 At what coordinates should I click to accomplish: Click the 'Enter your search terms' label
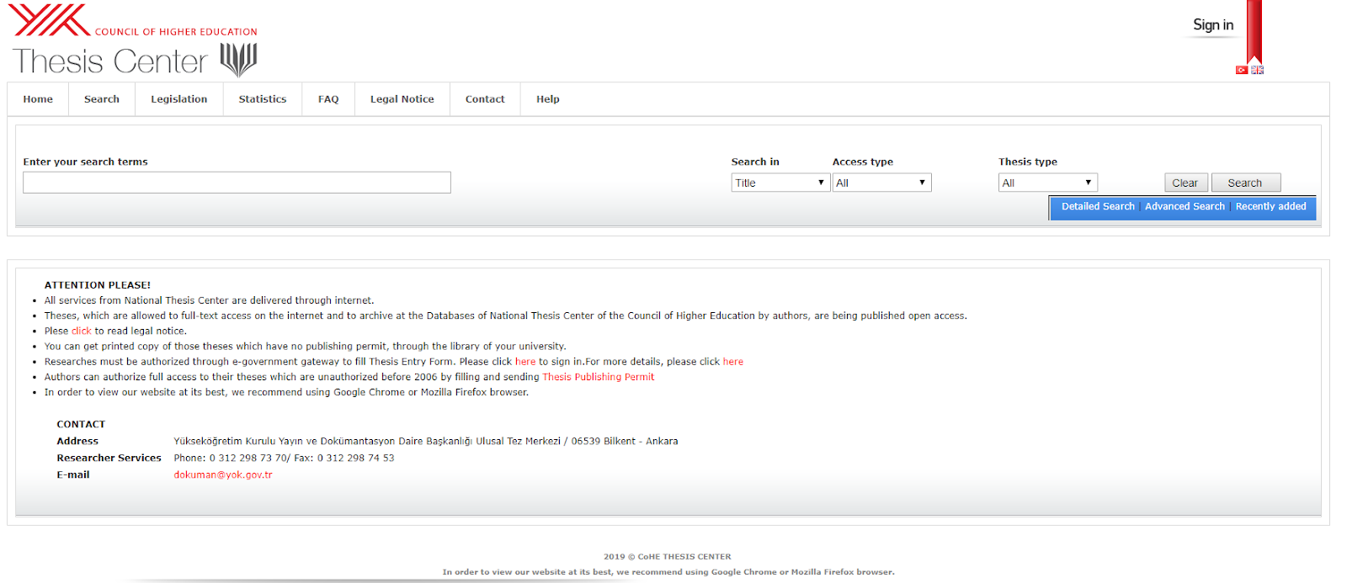85,162
